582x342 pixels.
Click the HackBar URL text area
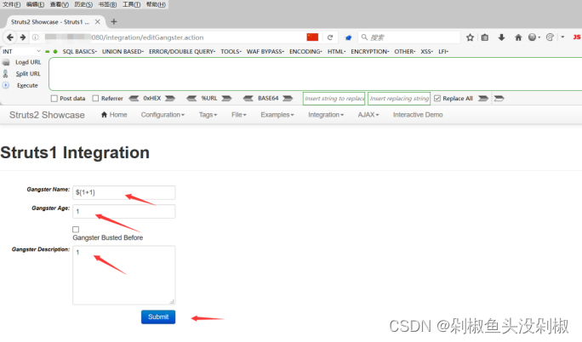(x=316, y=74)
